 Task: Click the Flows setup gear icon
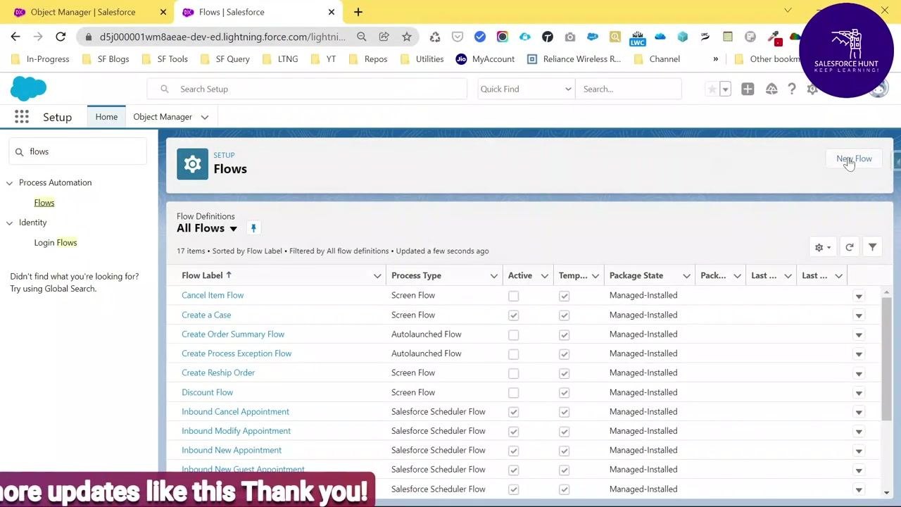coord(192,164)
